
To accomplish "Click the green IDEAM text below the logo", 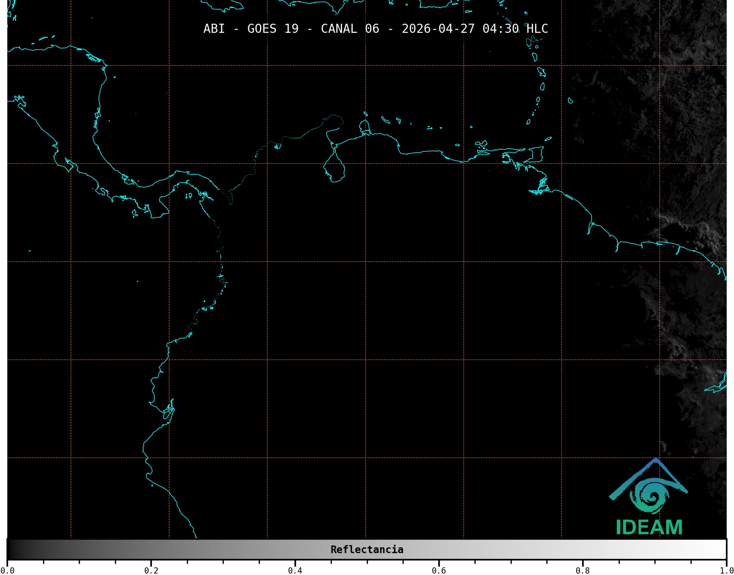I will (x=649, y=528).
